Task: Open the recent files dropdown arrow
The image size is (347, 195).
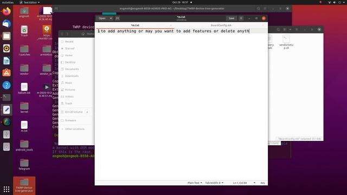Action: (111, 18)
